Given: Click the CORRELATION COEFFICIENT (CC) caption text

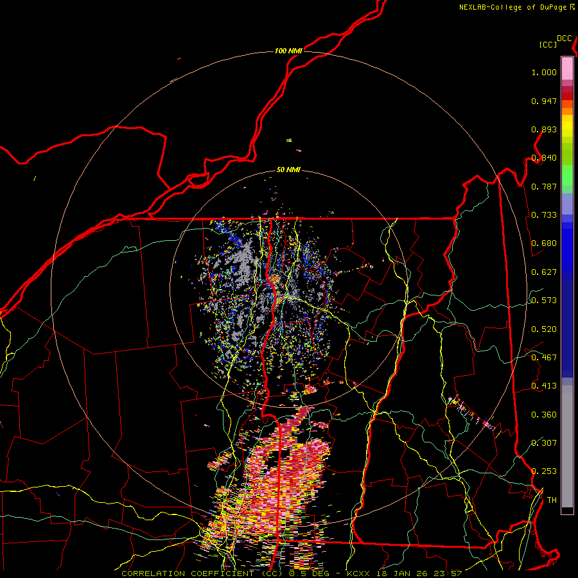Looking at the screenshot, I should (202, 574).
